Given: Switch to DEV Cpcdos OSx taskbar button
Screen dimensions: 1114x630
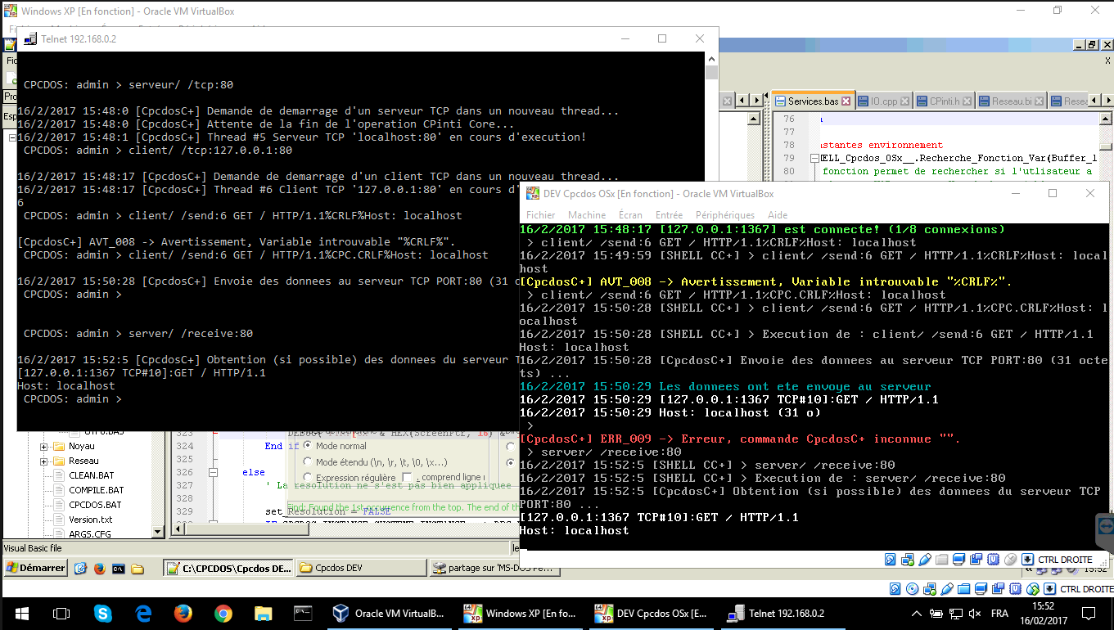Looking at the screenshot, I should coord(651,614).
